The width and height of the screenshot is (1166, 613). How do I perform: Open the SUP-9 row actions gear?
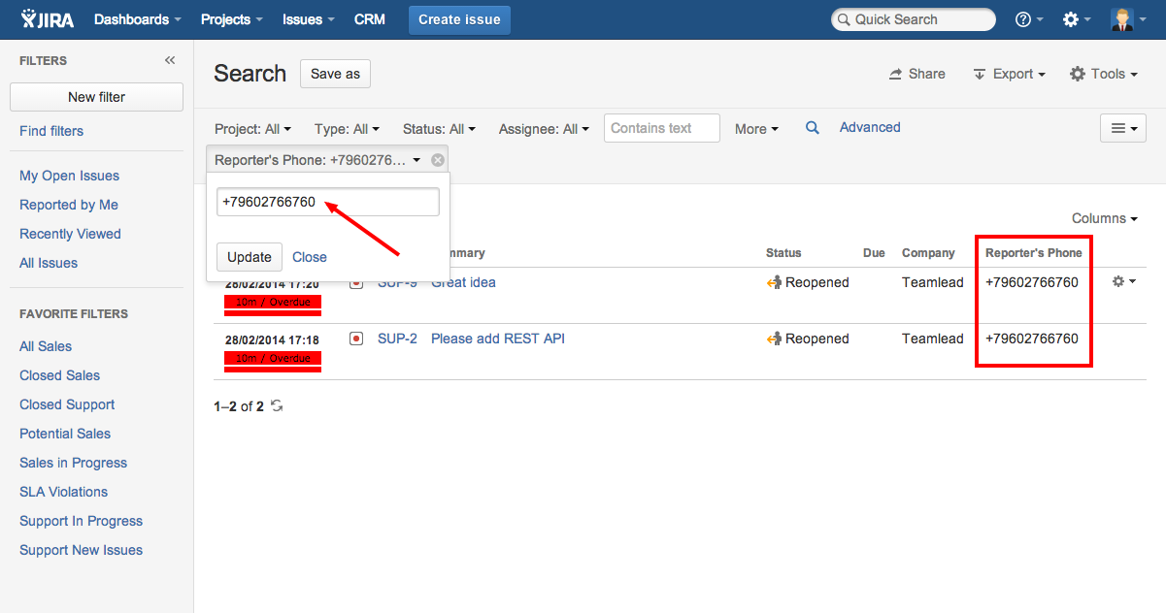point(1123,281)
